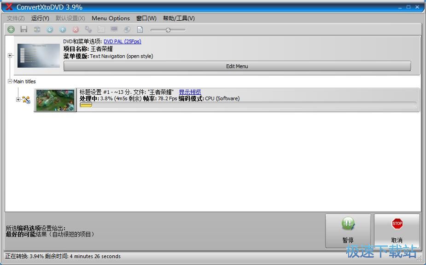Image resolution: width=426 pixels, height=265 pixels.
Task: Maximize the ConvertXtoDVD window
Action: click(408, 7)
